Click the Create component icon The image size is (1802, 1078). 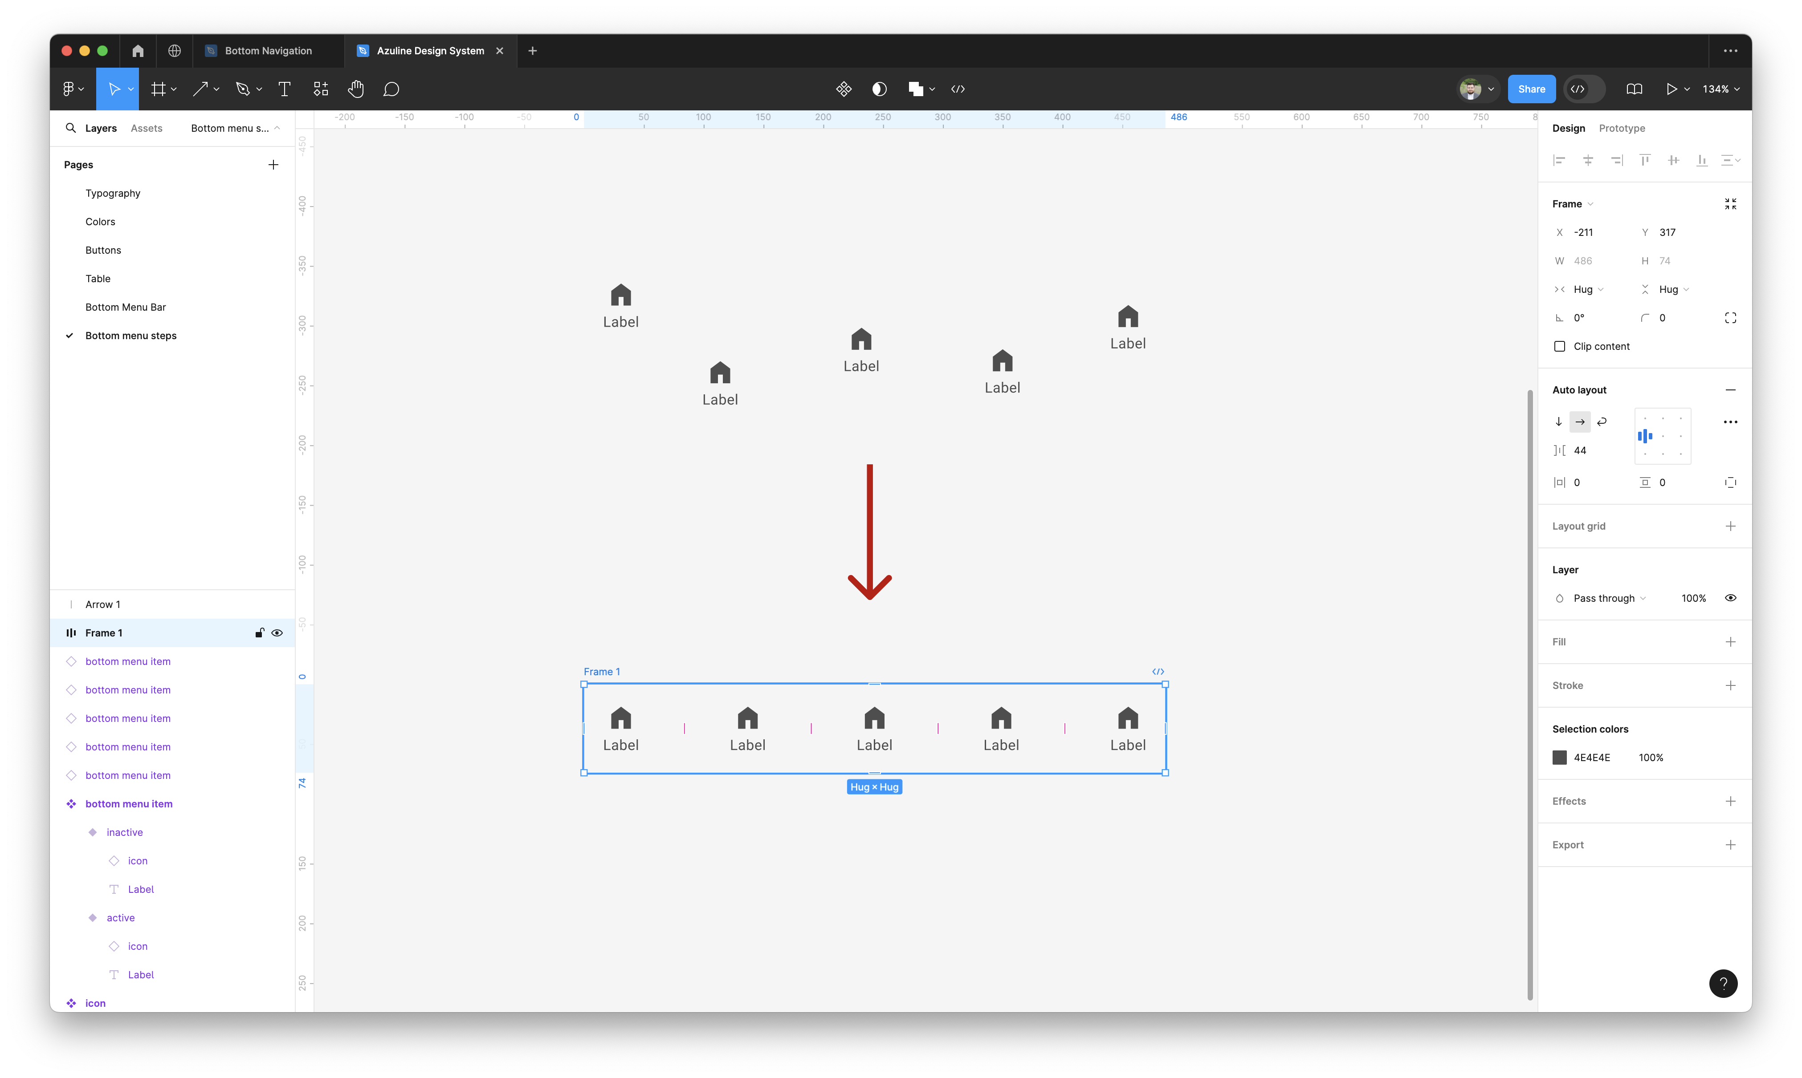pyautogui.click(x=843, y=89)
